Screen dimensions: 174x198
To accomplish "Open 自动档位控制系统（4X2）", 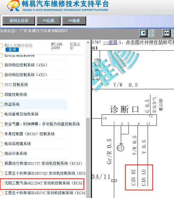I will tap(26, 75).
